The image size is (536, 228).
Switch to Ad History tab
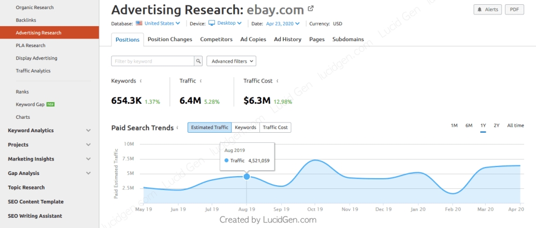[x=288, y=39]
